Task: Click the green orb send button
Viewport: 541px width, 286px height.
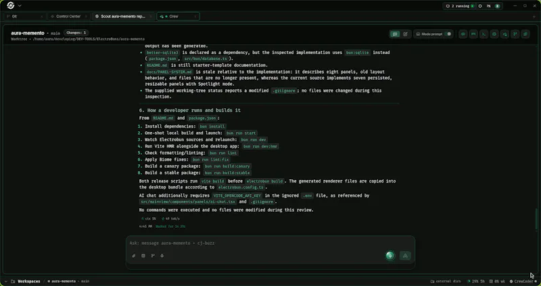Action: 390,256
